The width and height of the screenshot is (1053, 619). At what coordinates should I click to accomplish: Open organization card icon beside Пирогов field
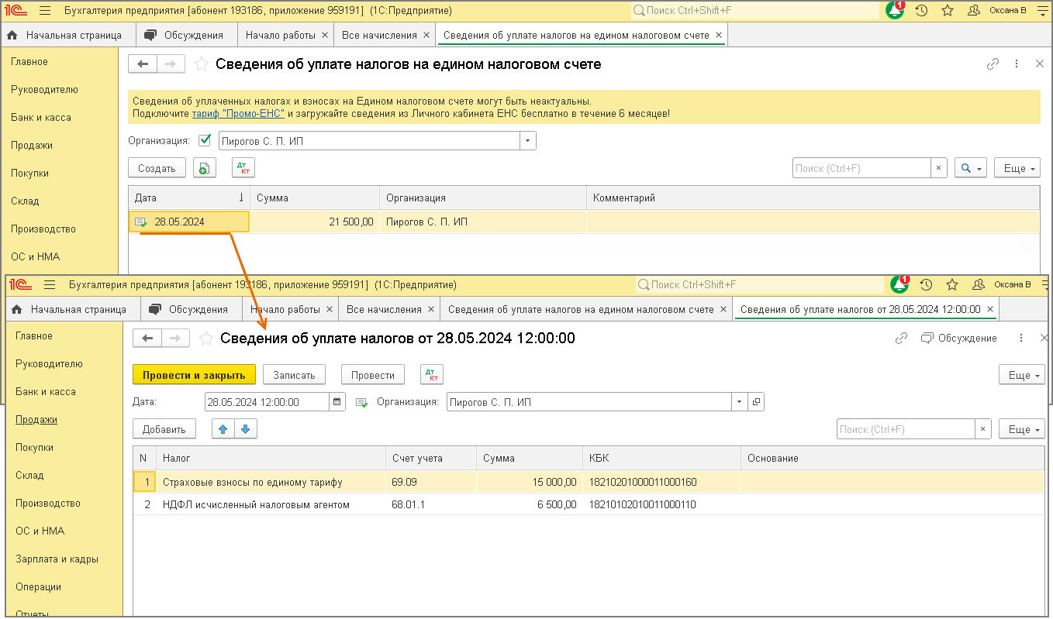[x=756, y=402]
